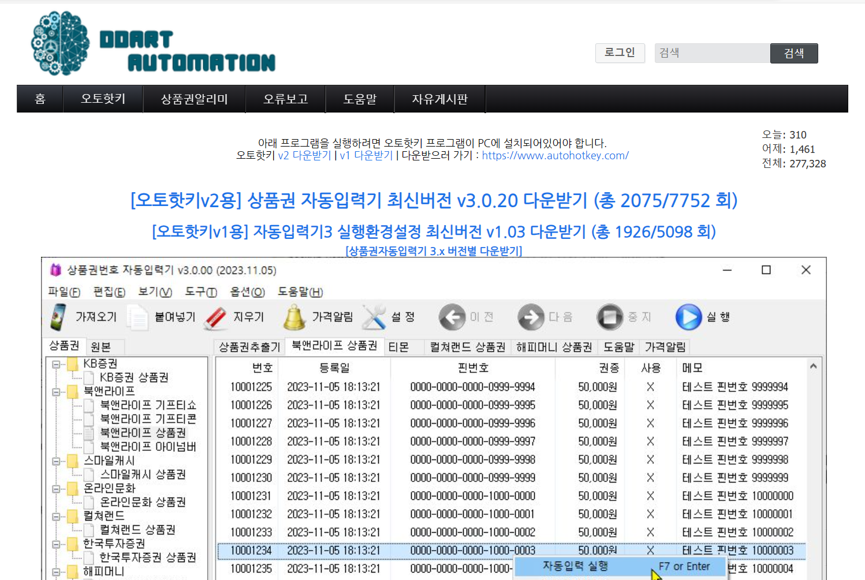The width and height of the screenshot is (865, 580).
Task: Switch to the 컬쳐랜드 상품권 tab
Action: (468, 347)
